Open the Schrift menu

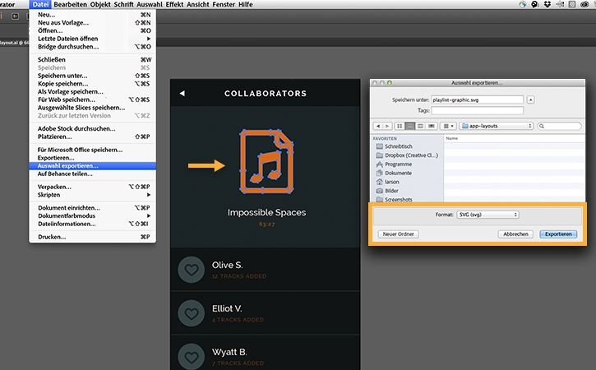pyautogui.click(x=123, y=4)
